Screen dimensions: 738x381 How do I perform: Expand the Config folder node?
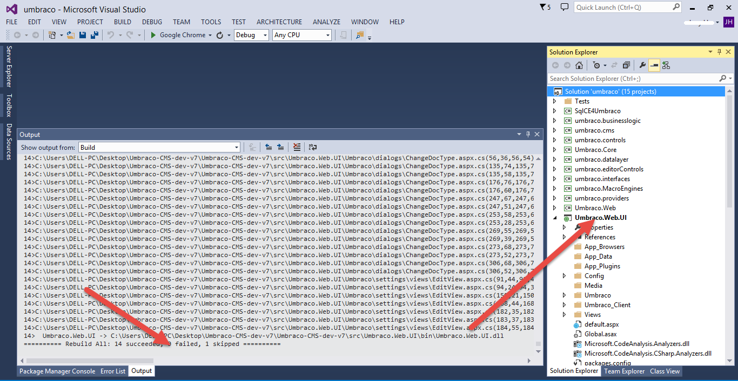click(x=564, y=276)
